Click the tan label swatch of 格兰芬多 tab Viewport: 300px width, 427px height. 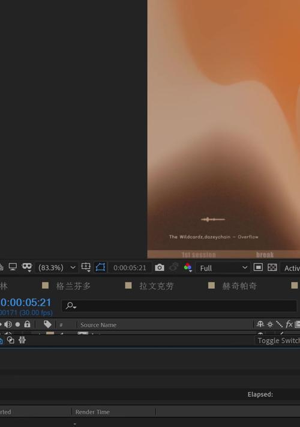coord(46,285)
